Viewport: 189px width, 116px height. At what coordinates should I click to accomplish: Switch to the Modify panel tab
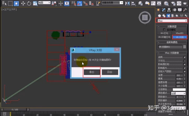tap(164, 10)
